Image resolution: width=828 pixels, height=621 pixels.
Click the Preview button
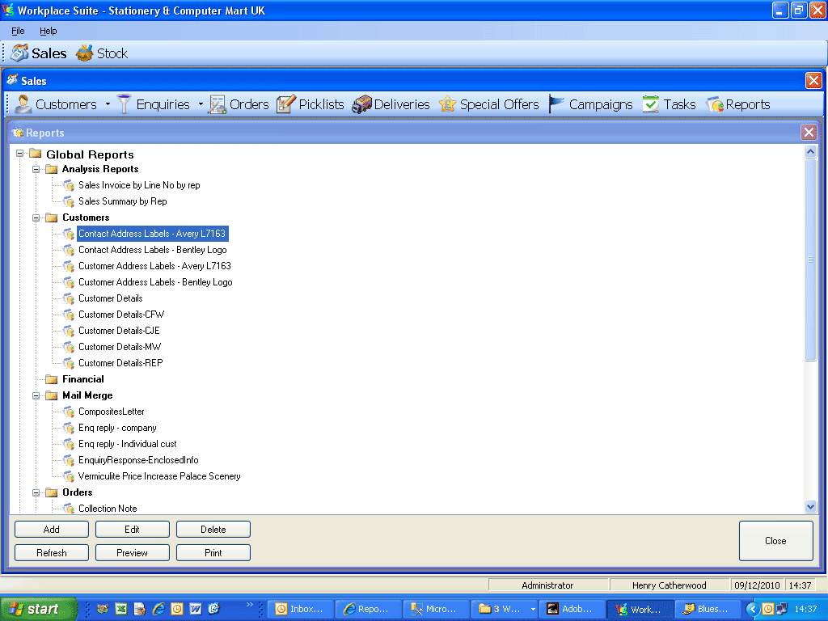click(x=132, y=553)
